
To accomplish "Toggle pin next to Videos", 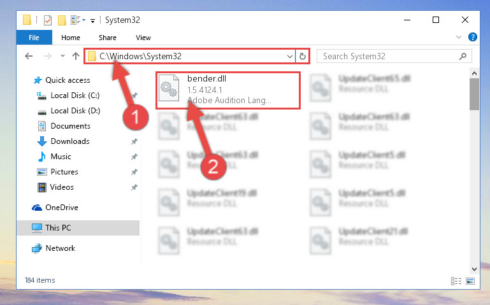I will pos(134,187).
